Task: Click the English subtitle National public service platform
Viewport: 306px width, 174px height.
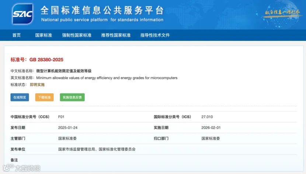Action: click(x=102, y=20)
